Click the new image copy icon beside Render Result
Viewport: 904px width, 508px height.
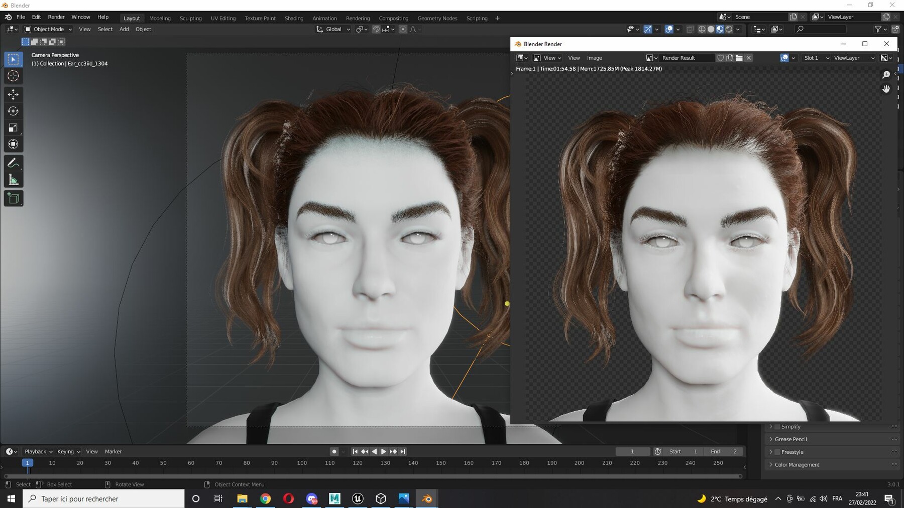pyautogui.click(x=730, y=58)
